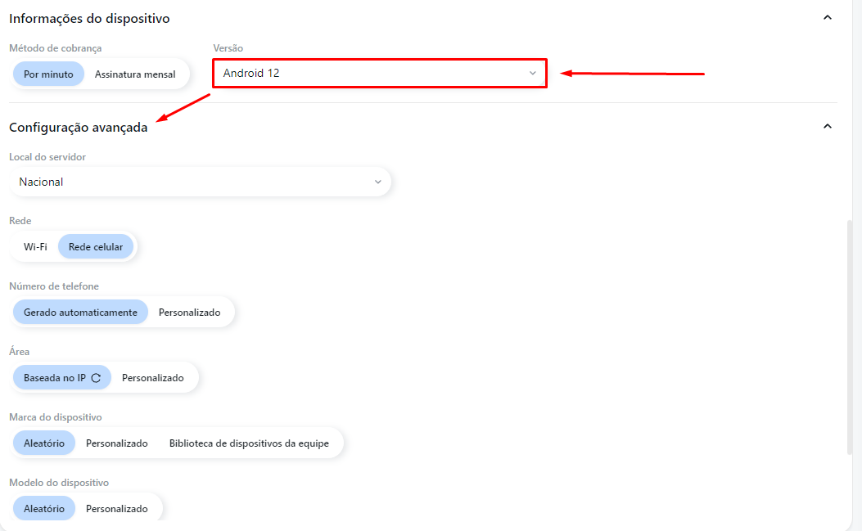The width and height of the screenshot is (862, 531).
Task: Select Personalizado for Área
Action: pyautogui.click(x=153, y=378)
